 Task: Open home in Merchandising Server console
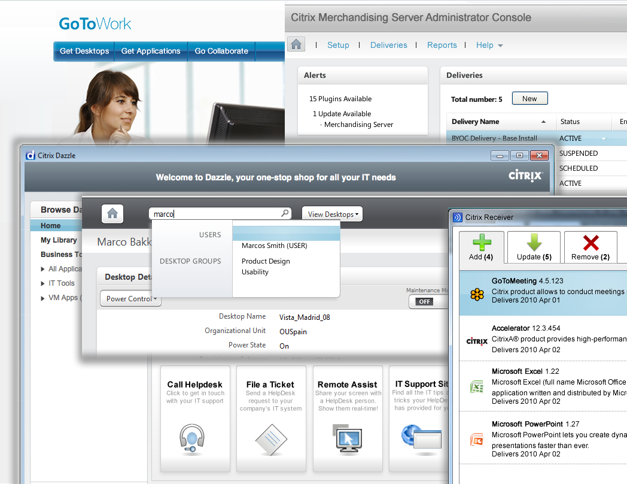[x=296, y=44]
